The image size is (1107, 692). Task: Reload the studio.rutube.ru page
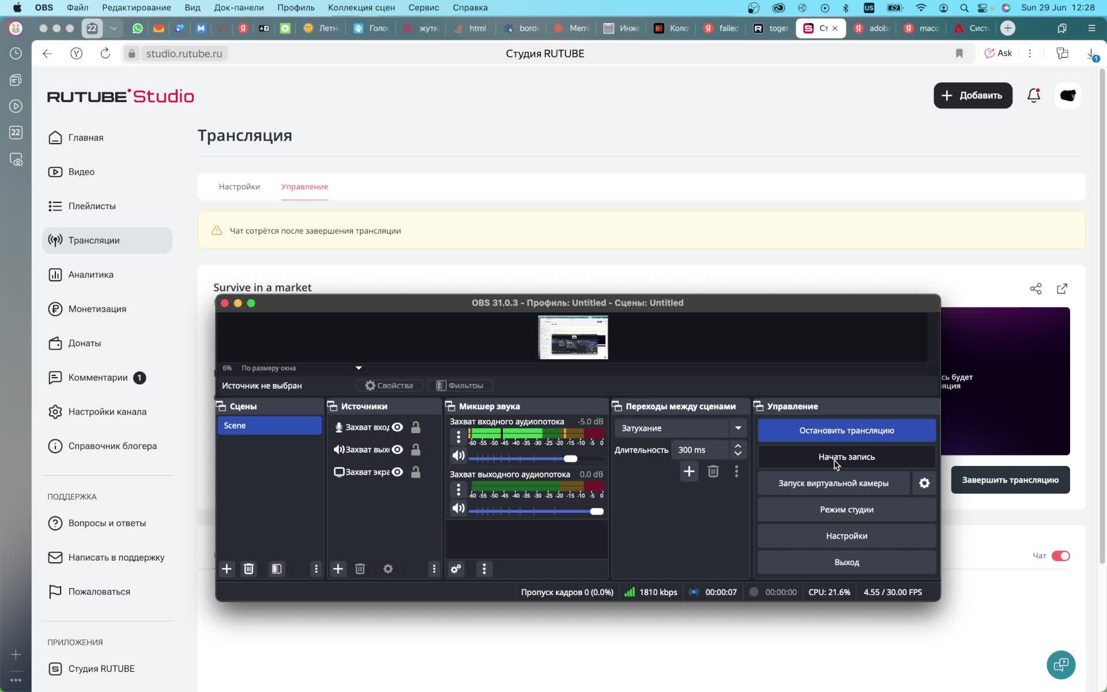point(105,53)
